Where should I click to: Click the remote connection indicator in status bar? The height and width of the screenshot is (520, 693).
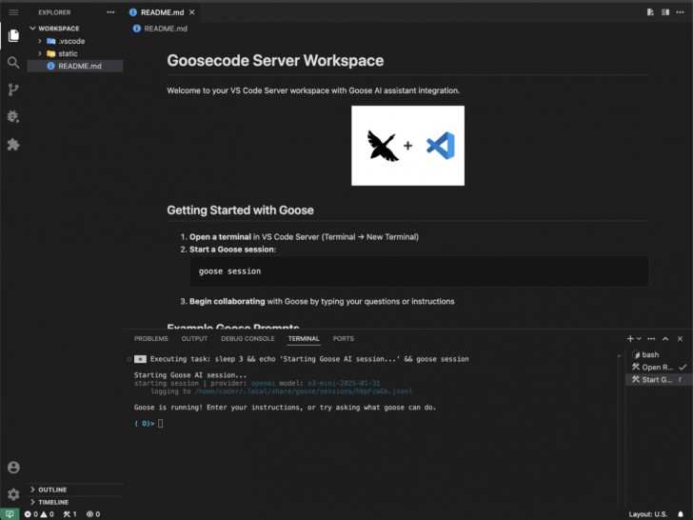tap(10, 514)
